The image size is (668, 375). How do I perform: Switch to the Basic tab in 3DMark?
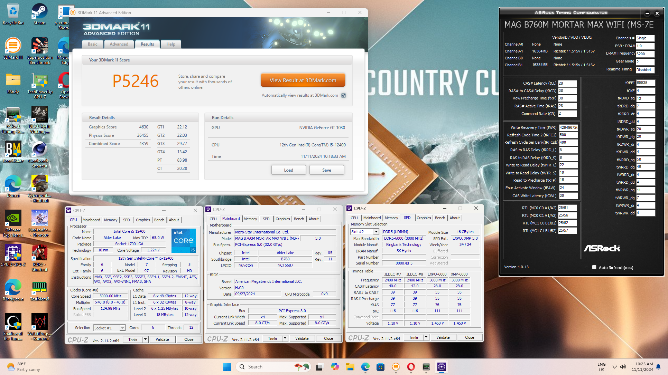point(92,44)
